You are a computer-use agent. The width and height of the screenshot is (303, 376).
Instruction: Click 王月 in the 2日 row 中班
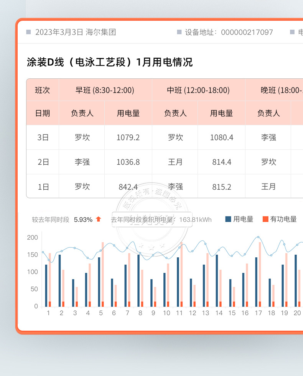pyautogui.click(x=175, y=162)
